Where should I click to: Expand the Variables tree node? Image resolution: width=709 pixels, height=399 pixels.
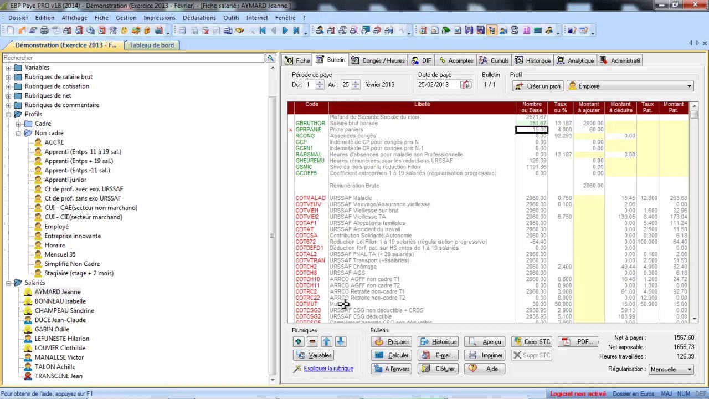[9, 68]
